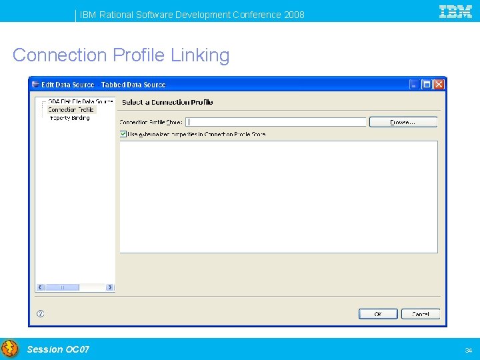Open help via question mark icon
Viewport: 480px width, 360px height.
pyautogui.click(x=41, y=313)
